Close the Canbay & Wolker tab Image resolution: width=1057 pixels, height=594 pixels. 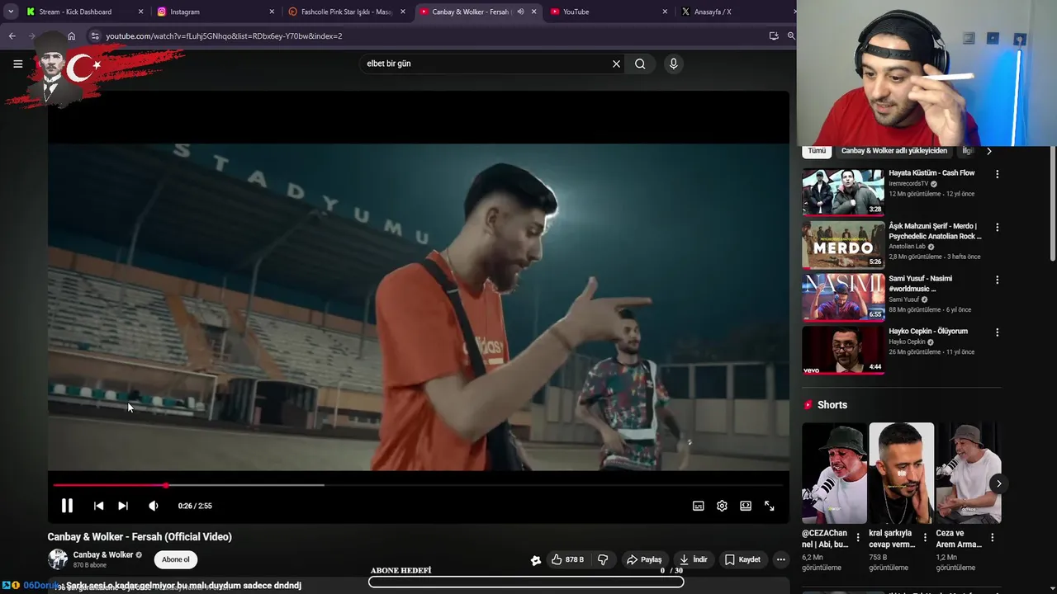(534, 12)
